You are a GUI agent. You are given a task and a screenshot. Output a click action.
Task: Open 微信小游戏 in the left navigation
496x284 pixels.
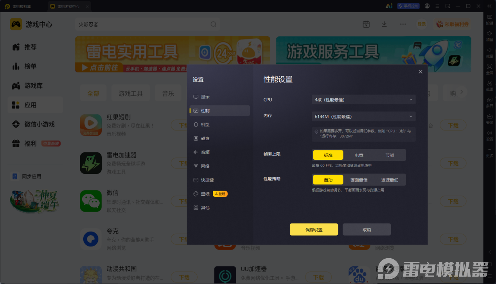pyautogui.click(x=35, y=124)
